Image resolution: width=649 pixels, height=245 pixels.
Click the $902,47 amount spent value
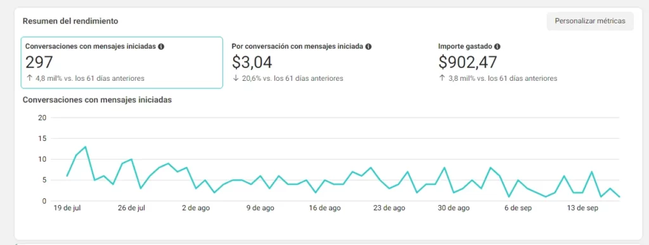tap(468, 63)
